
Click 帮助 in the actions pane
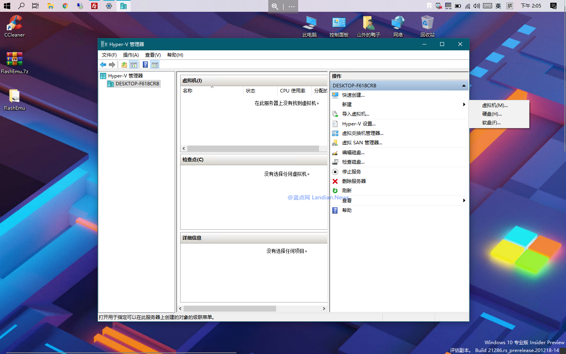pyautogui.click(x=347, y=210)
